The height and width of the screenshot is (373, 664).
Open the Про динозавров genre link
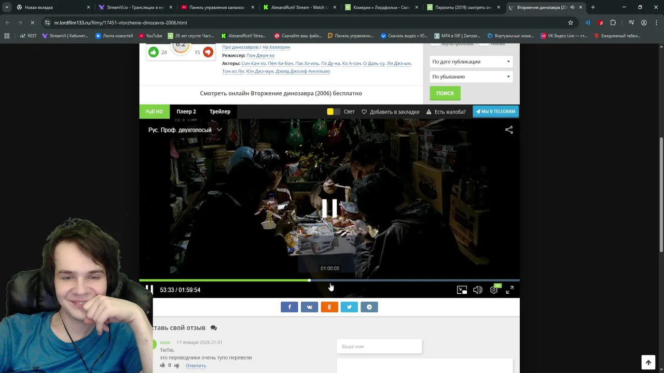pyautogui.click(x=240, y=47)
